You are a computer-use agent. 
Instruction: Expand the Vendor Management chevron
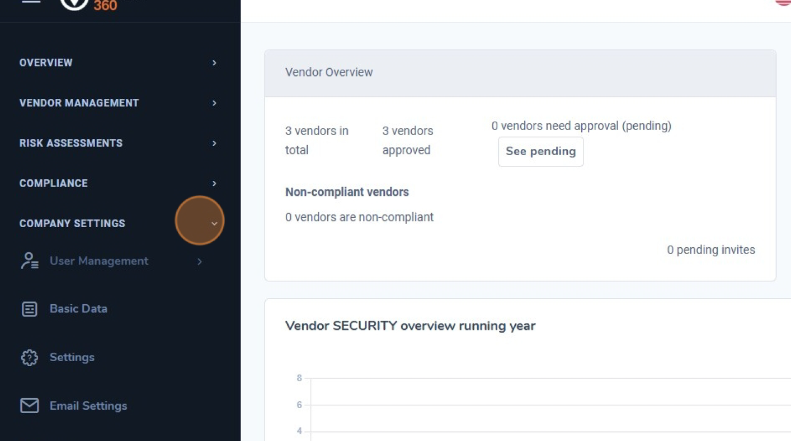coord(214,103)
